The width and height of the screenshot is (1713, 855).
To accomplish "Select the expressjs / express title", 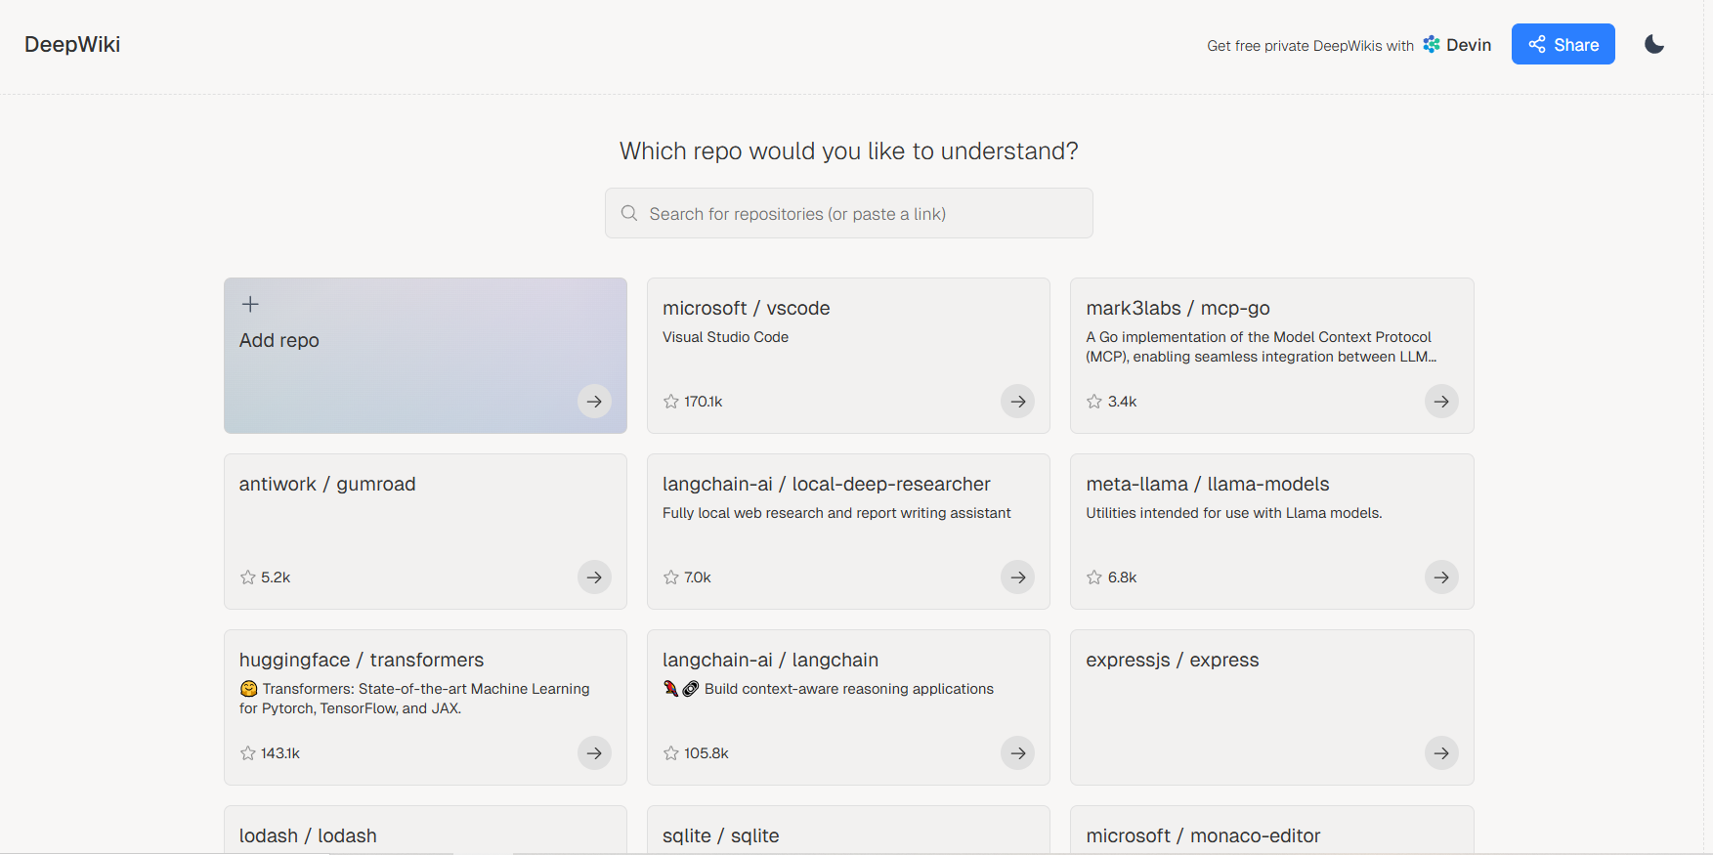I will click(1173, 660).
